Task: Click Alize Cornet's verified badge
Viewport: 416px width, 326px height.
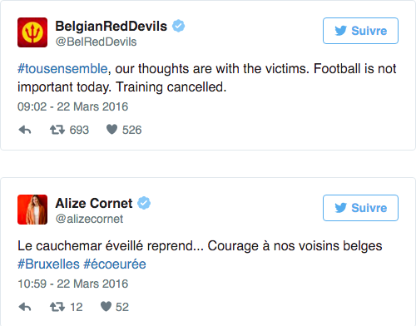Action: (144, 203)
